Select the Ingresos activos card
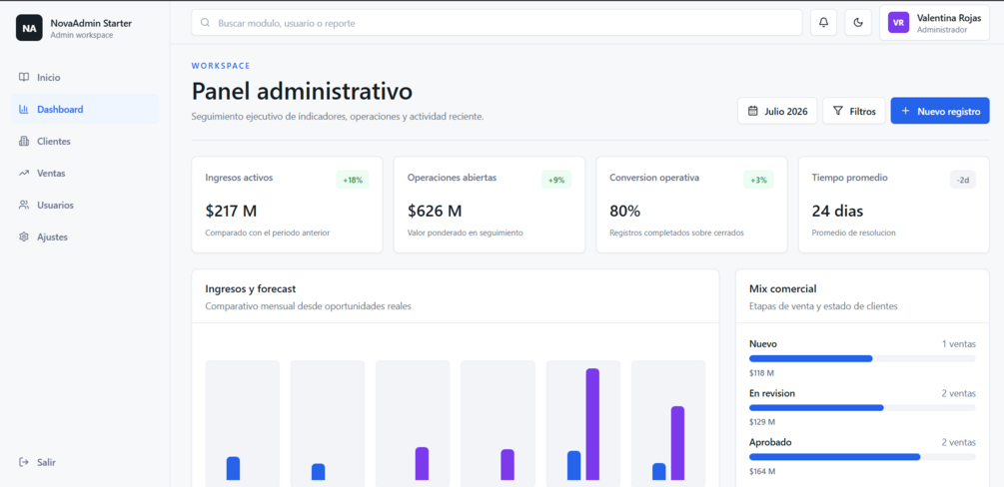 tap(287, 205)
